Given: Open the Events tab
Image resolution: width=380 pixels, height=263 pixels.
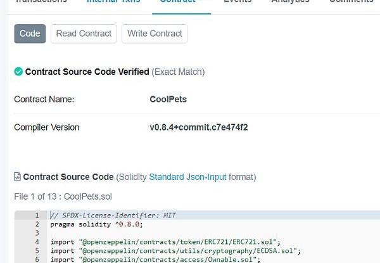Looking at the screenshot, I should [237, 2].
